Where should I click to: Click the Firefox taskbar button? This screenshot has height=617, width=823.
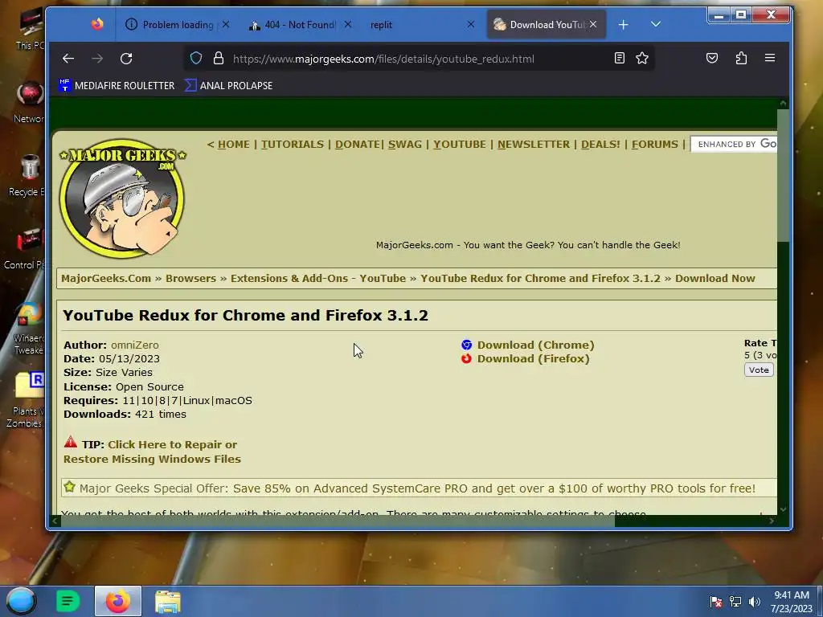pos(118,601)
